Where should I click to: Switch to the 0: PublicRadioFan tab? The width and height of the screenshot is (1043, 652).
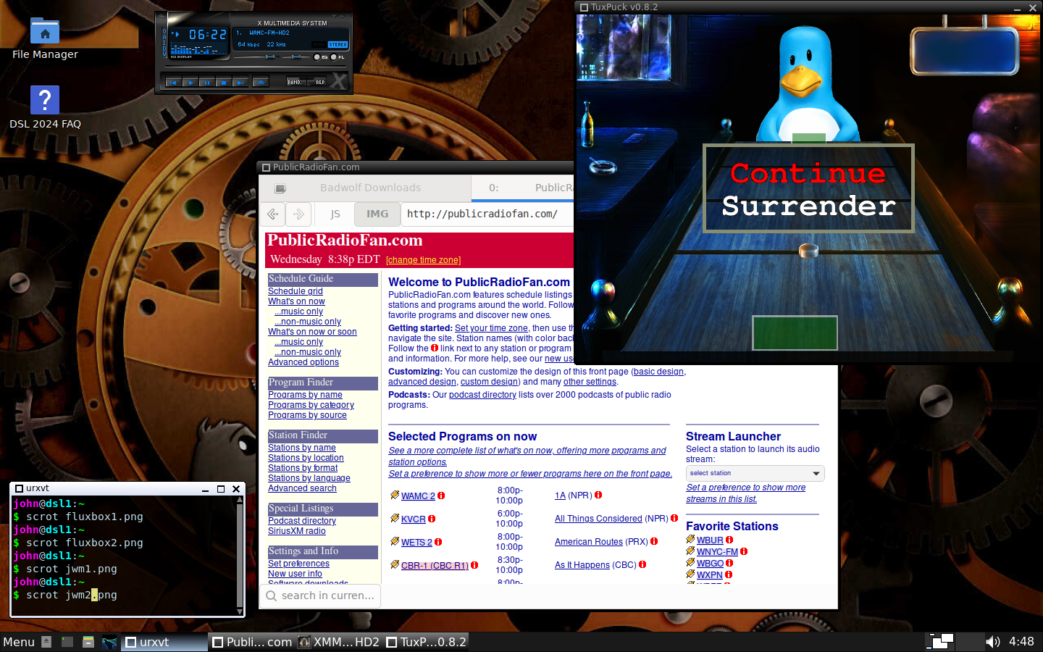(x=523, y=188)
